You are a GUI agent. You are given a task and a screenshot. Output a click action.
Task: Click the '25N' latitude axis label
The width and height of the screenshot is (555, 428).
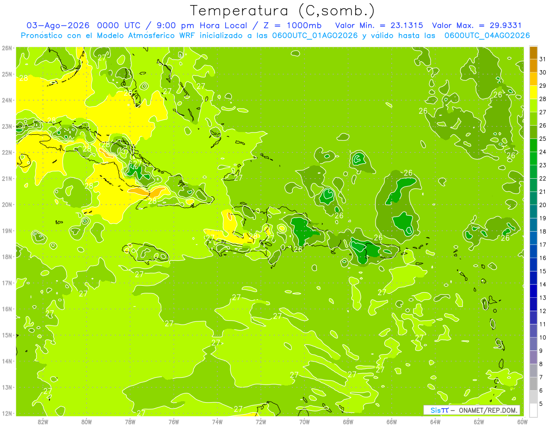click(7, 74)
